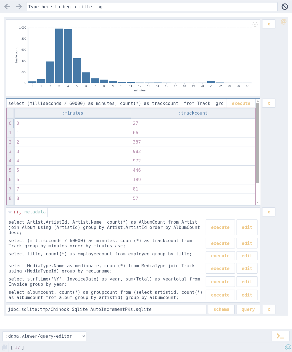Edit the albumcount groupcount query
This screenshot has width=292, height=352.
point(247,295)
